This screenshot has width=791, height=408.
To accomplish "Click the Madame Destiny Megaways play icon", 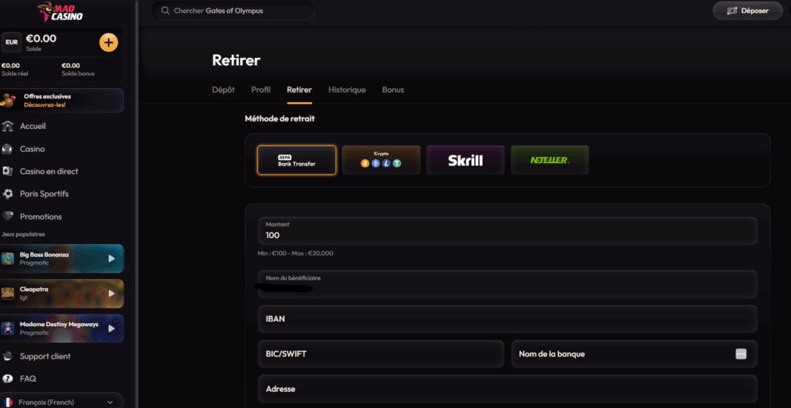I will click(x=111, y=328).
